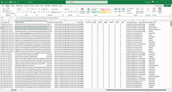
Task: Apply Percent Style number format
Action: pyautogui.click(x=69, y=12)
